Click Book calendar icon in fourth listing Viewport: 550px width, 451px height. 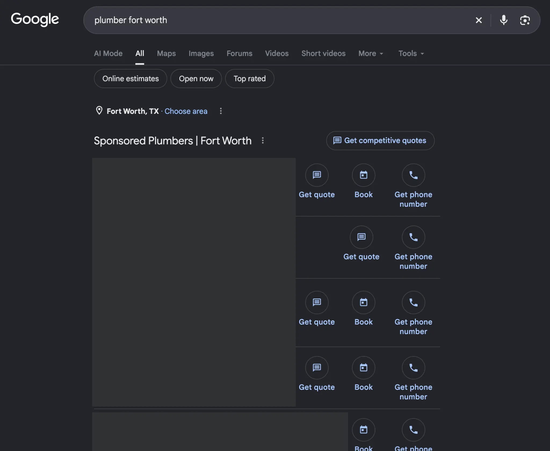tap(364, 368)
